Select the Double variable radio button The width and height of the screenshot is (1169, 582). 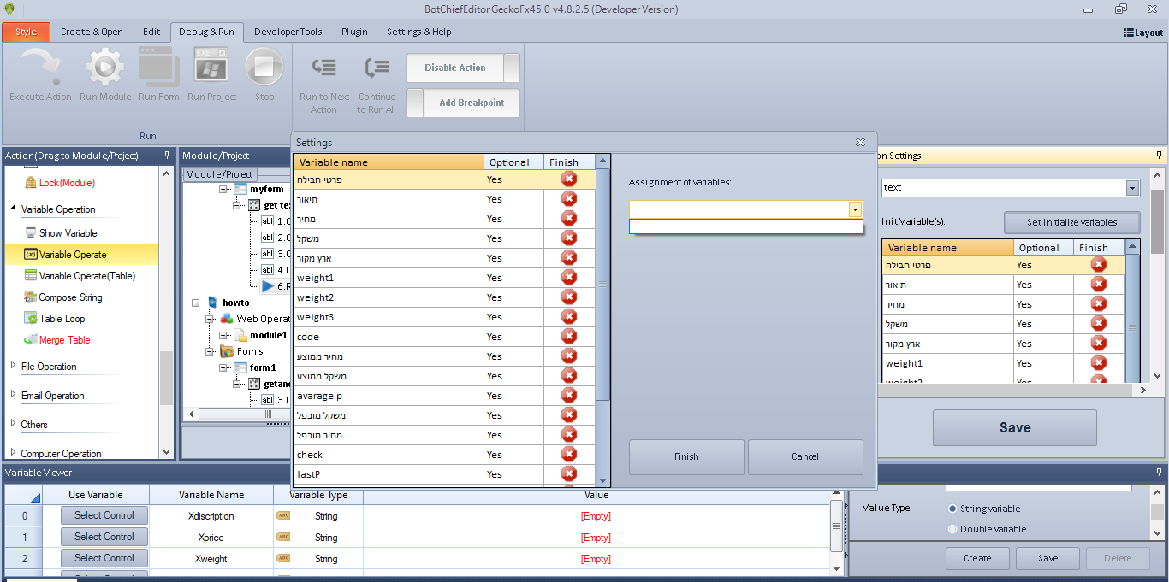tap(952, 529)
